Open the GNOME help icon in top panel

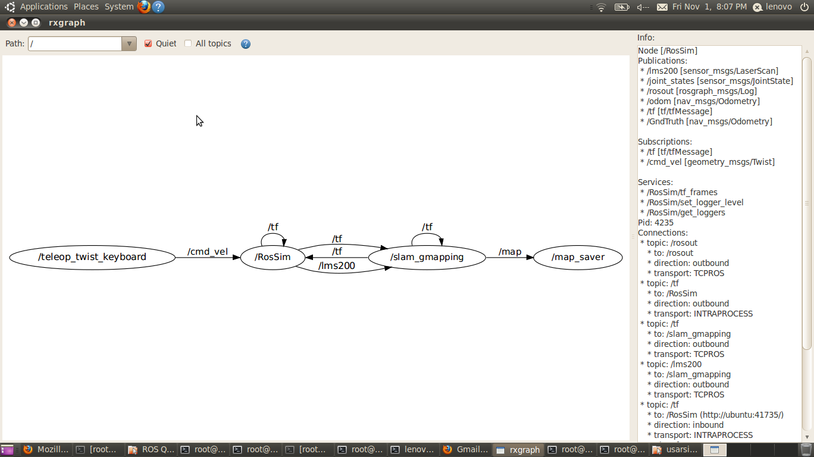pos(158,7)
